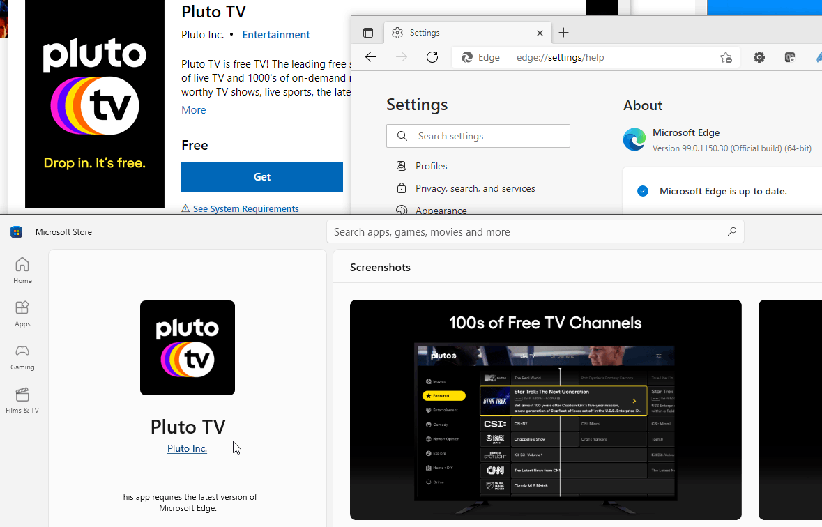Click the Store search apps field

point(535,231)
